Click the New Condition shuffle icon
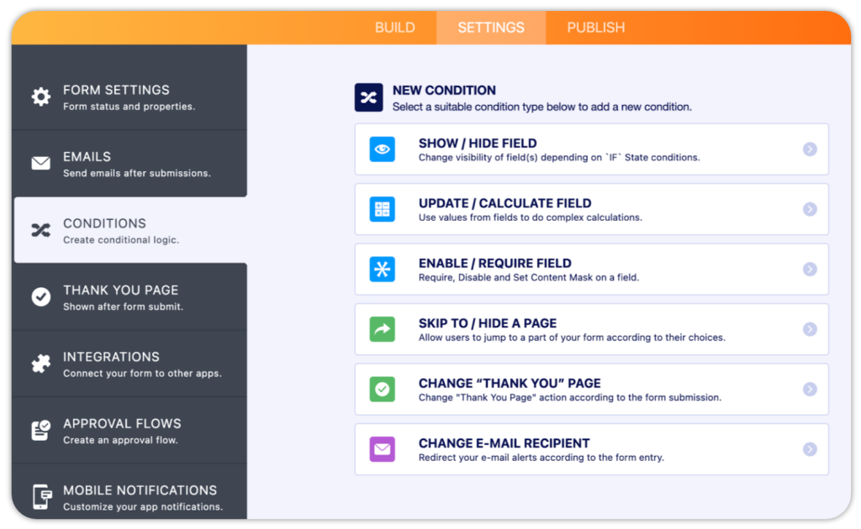The width and height of the screenshot is (861, 529). tap(368, 97)
